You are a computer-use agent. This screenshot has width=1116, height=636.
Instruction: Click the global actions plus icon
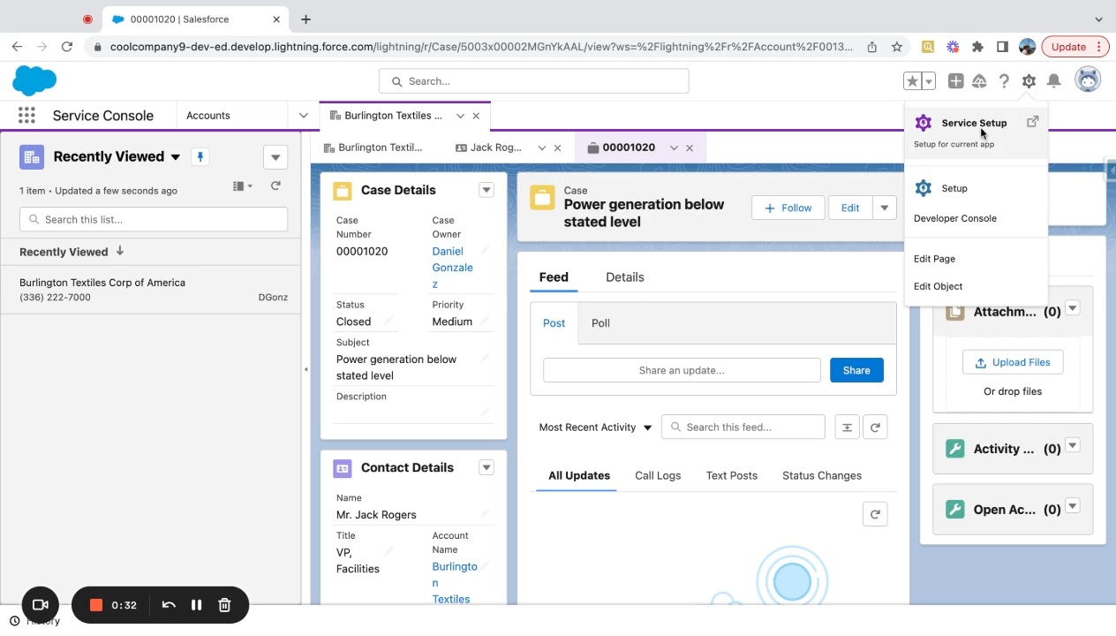[955, 81]
